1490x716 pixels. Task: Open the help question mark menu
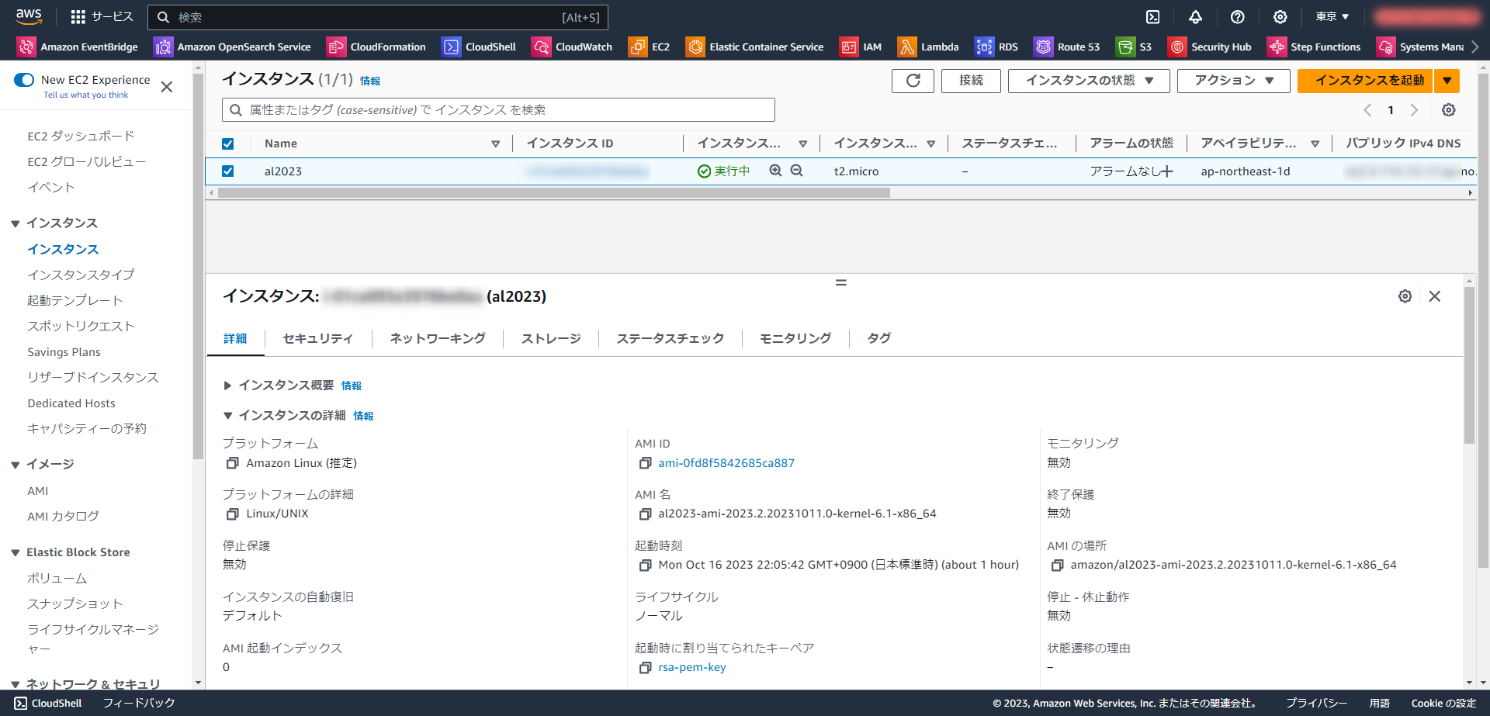pyautogui.click(x=1238, y=17)
